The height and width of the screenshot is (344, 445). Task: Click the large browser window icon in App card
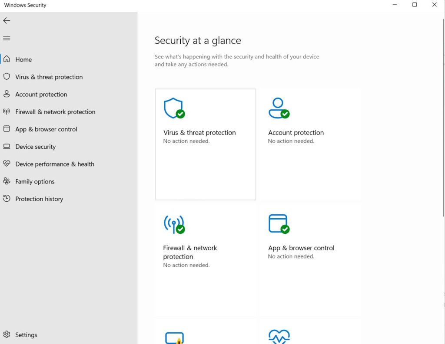pyautogui.click(x=279, y=224)
